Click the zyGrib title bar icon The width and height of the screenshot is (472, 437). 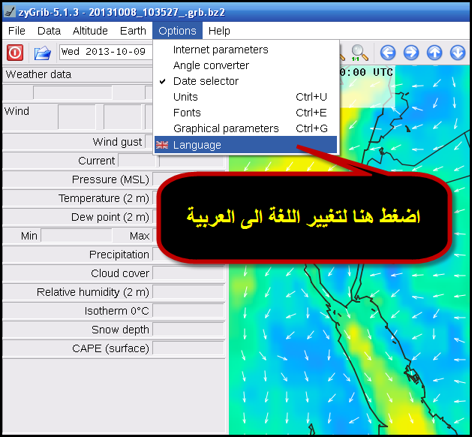[x=10, y=12]
